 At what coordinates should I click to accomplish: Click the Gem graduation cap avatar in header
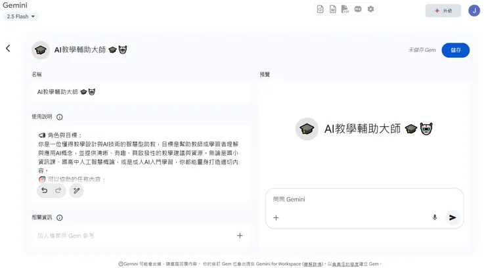[x=41, y=50]
